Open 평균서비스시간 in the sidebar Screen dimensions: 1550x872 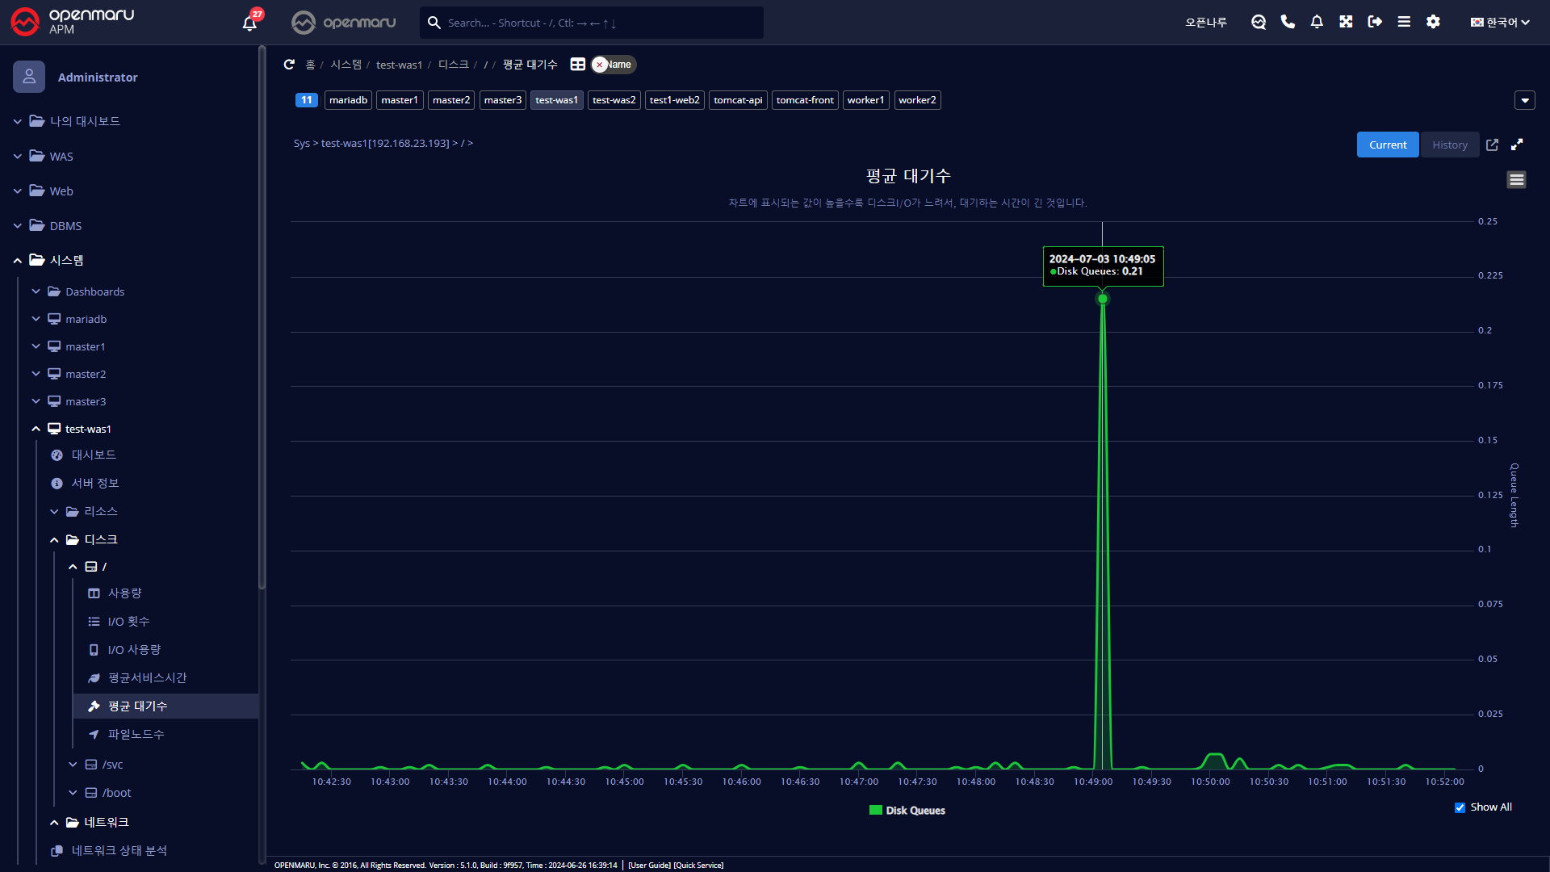[x=147, y=677]
